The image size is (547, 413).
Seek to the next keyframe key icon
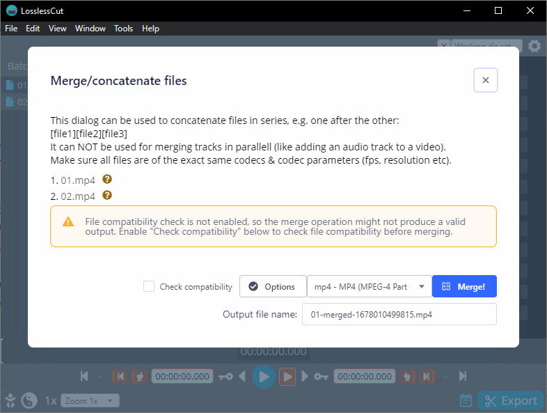(x=321, y=377)
